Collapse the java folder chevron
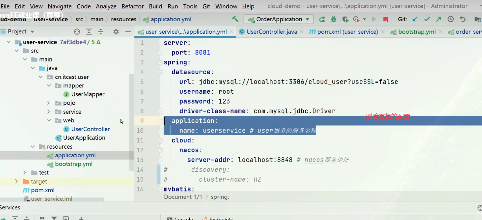 tap(33, 68)
